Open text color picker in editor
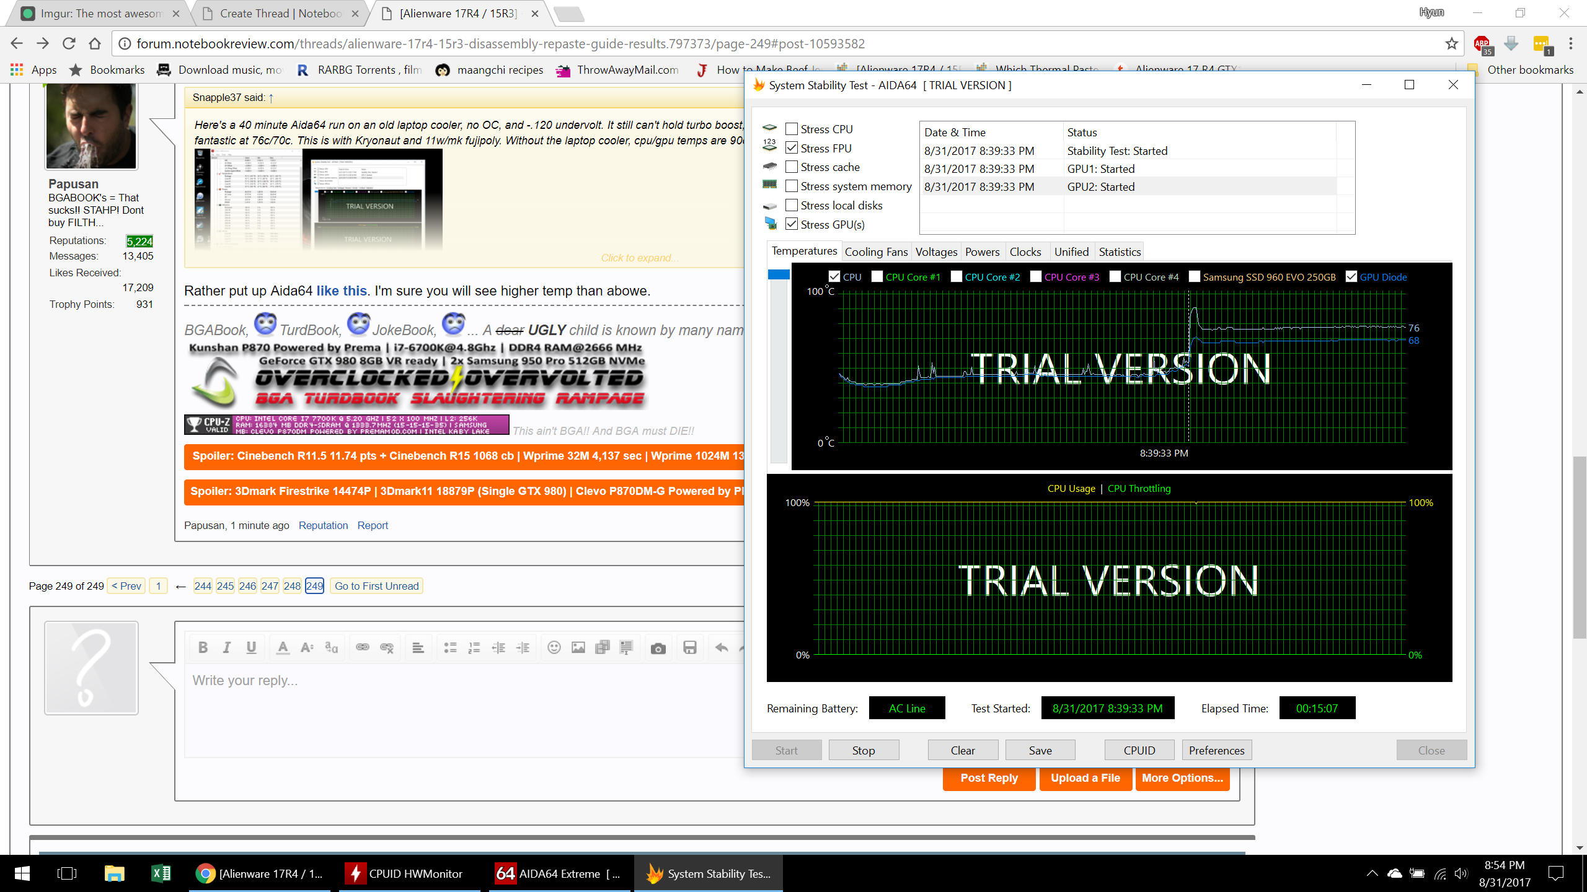Image resolution: width=1587 pixels, height=892 pixels. click(283, 647)
